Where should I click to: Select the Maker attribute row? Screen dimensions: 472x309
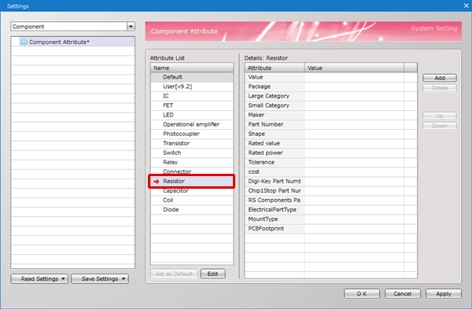(x=331, y=115)
